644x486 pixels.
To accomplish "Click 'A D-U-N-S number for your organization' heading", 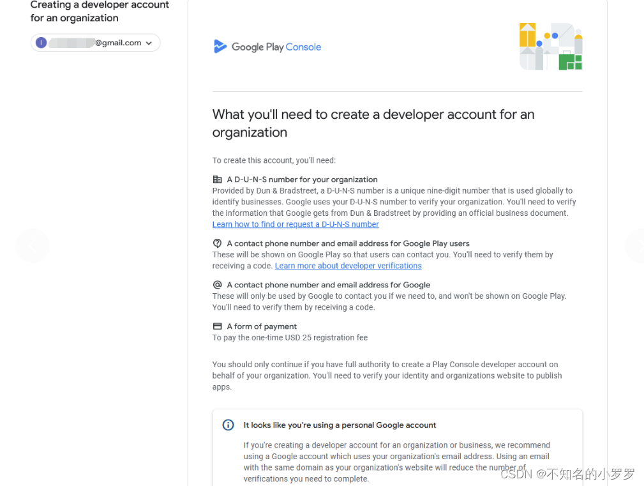I will 302,179.
